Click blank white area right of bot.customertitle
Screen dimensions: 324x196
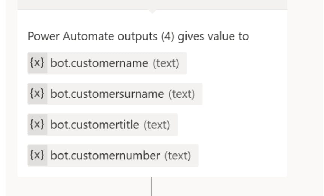pos(231,125)
